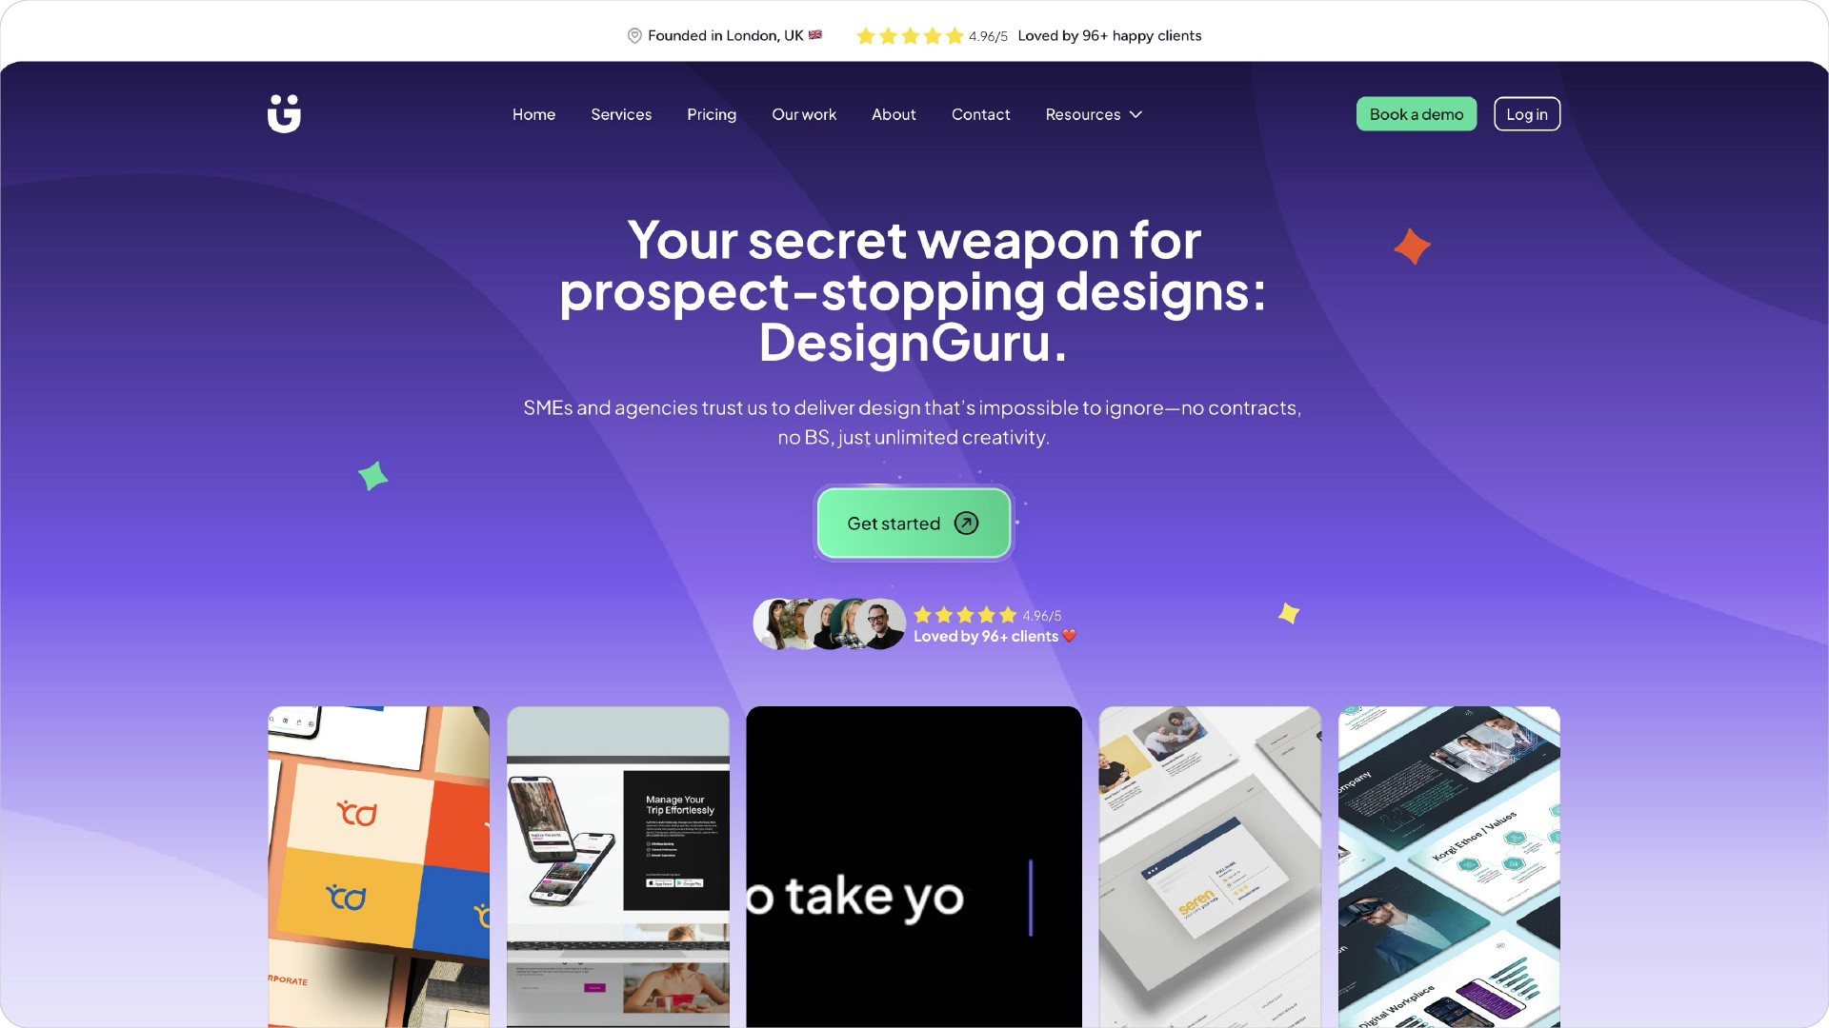Viewport: 1829px width, 1028px height.
Task: Enable demo booking via Book a demo button
Action: point(1416,113)
